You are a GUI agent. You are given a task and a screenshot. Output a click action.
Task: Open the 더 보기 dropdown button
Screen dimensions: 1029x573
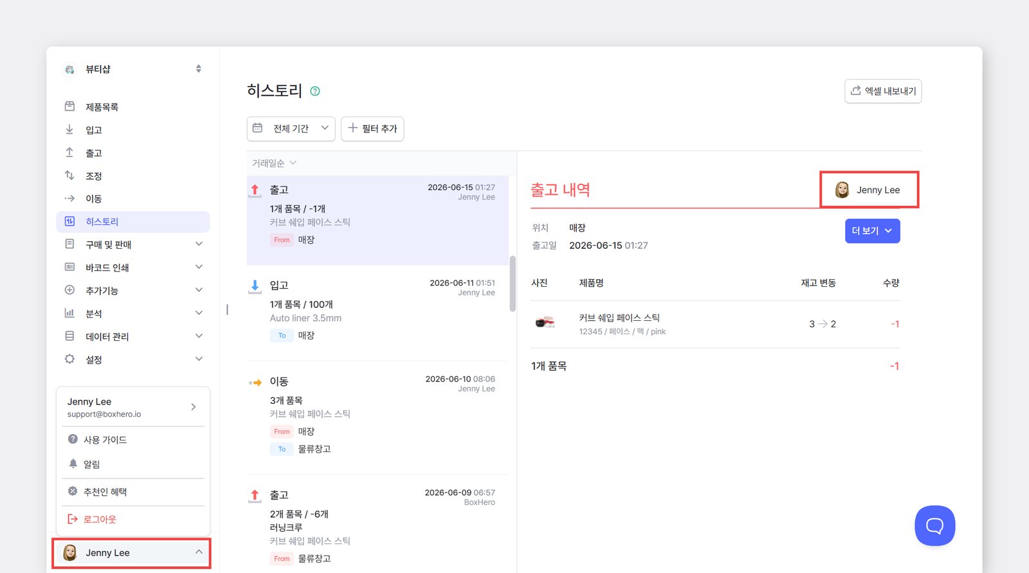tap(872, 231)
